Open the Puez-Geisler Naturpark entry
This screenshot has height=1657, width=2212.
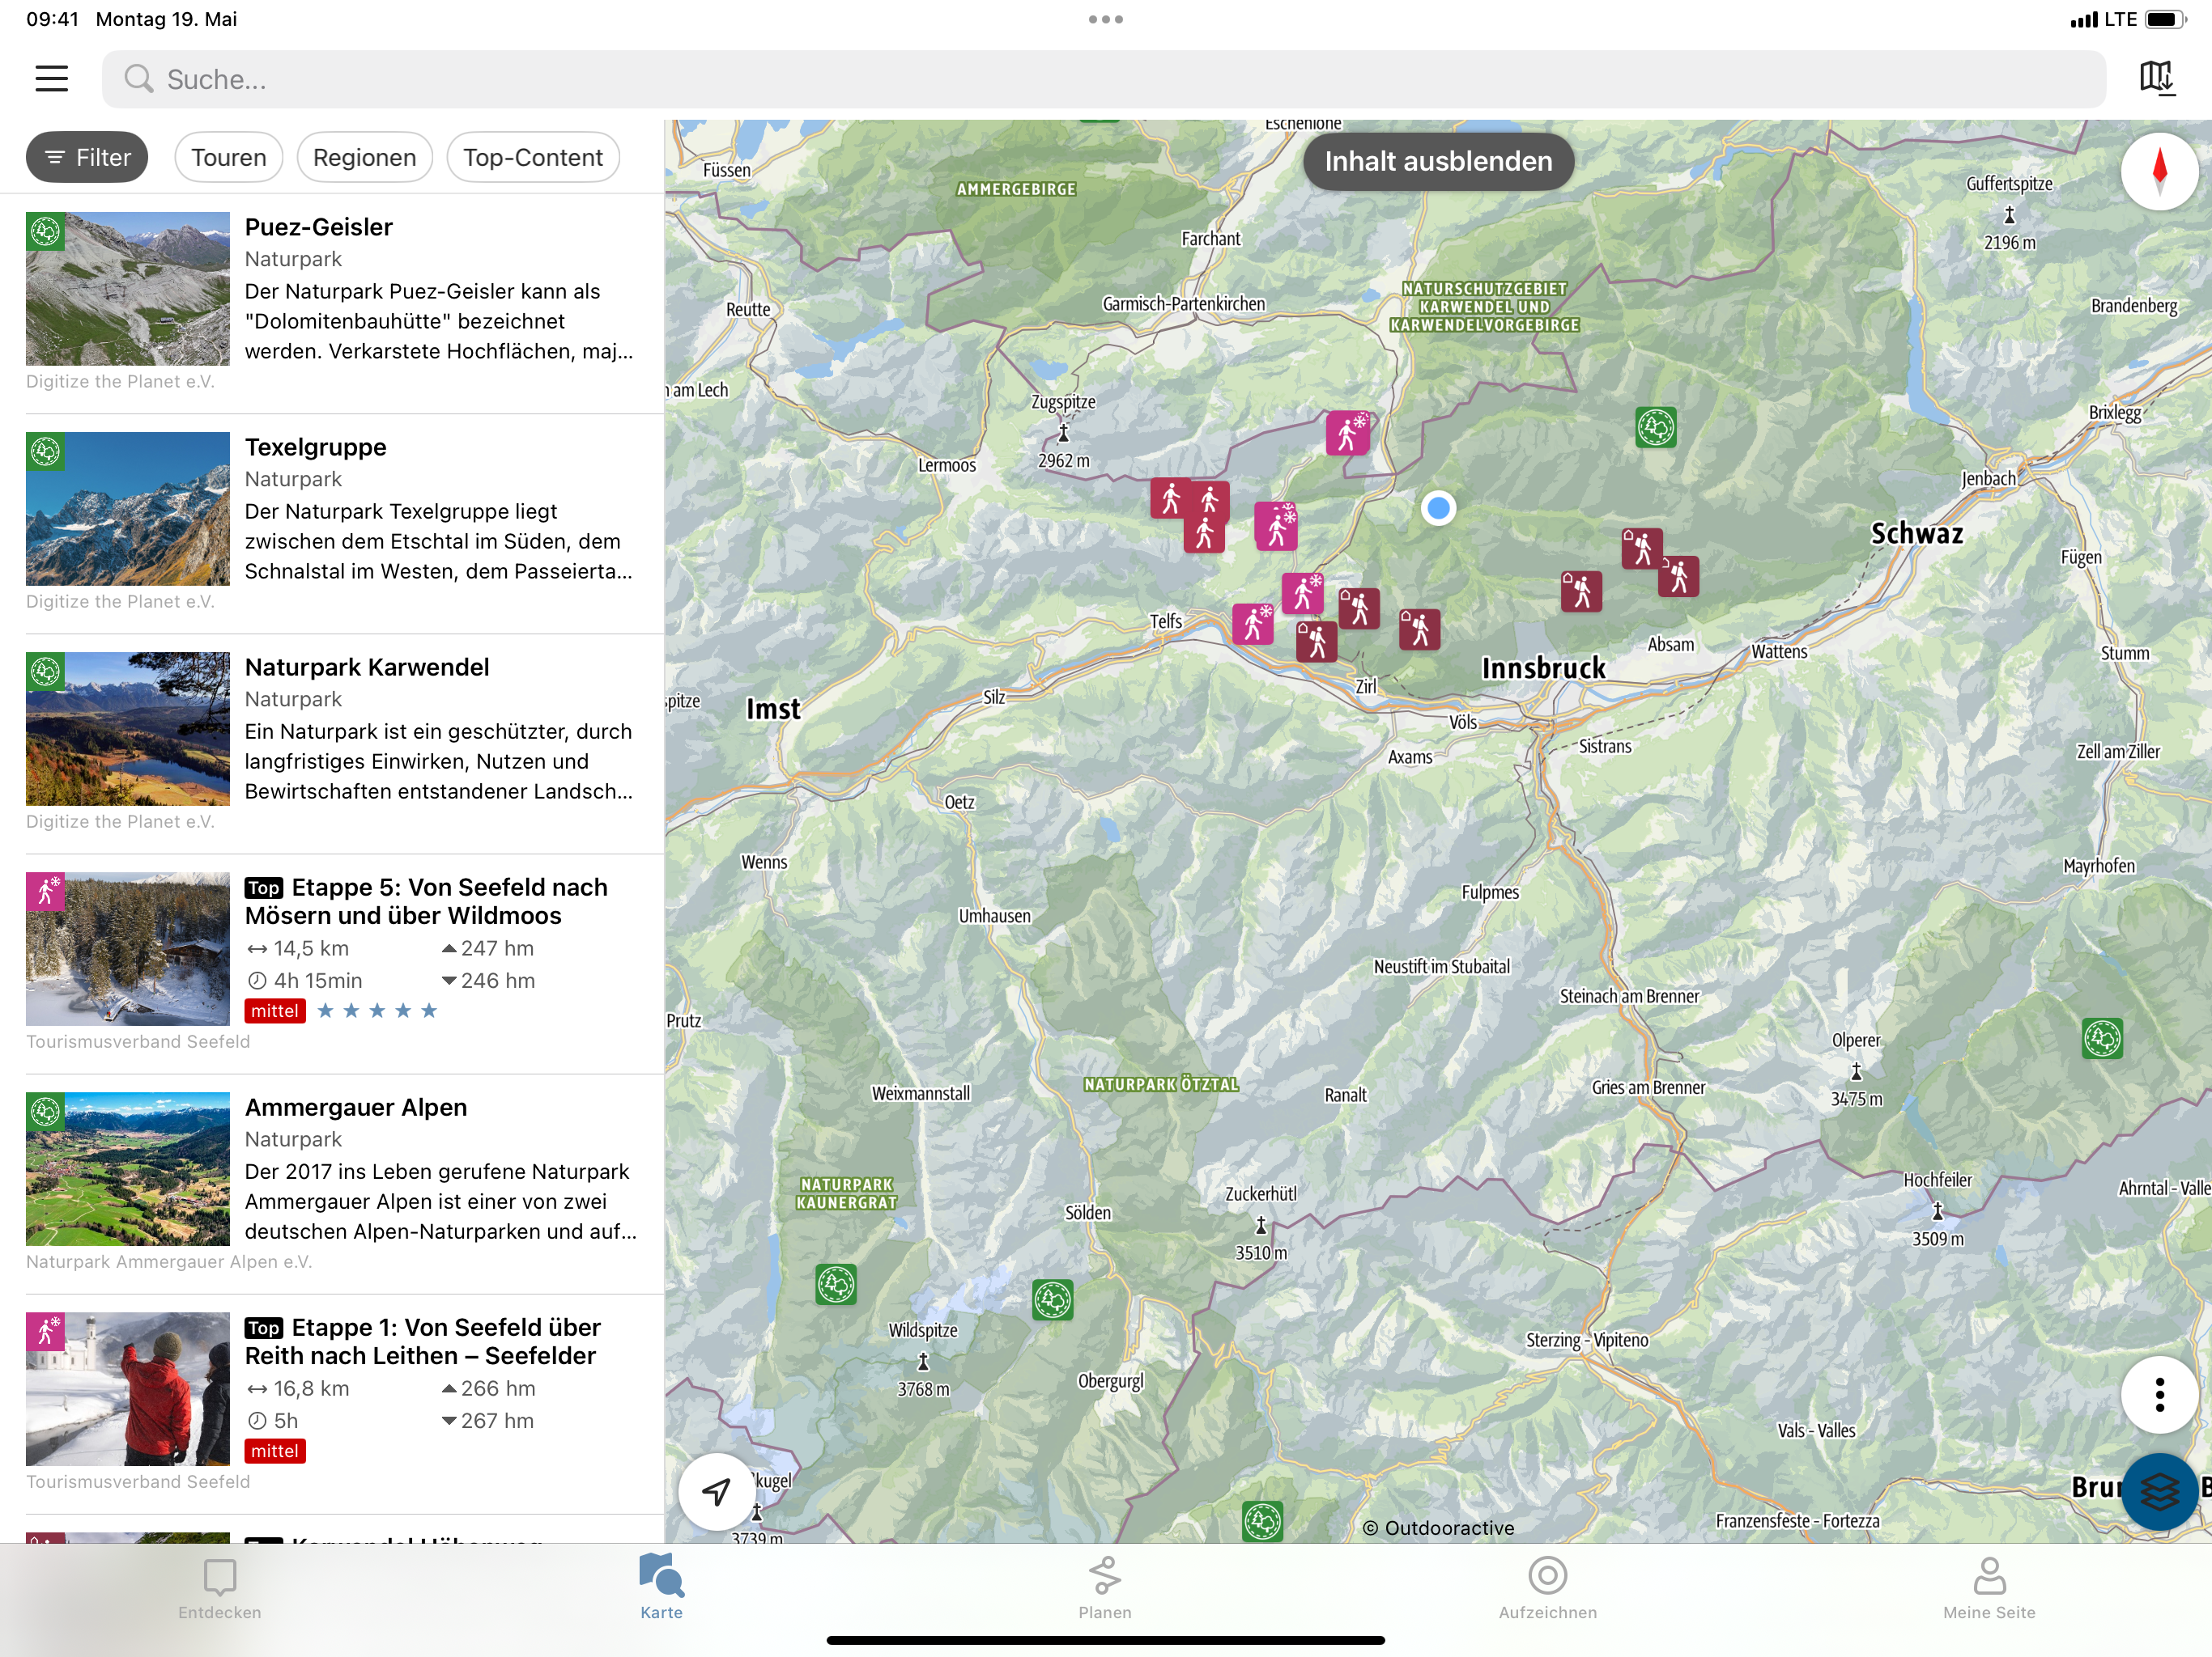pyautogui.click(x=332, y=303)
